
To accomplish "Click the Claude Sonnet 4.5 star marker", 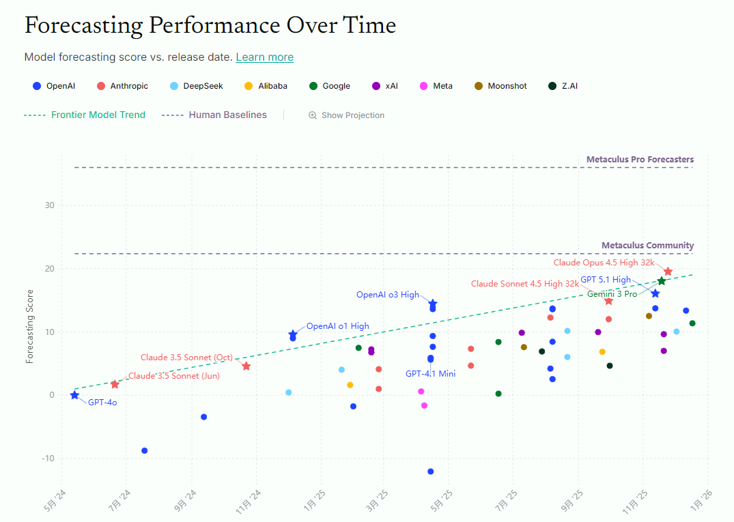I will [608, 301].
